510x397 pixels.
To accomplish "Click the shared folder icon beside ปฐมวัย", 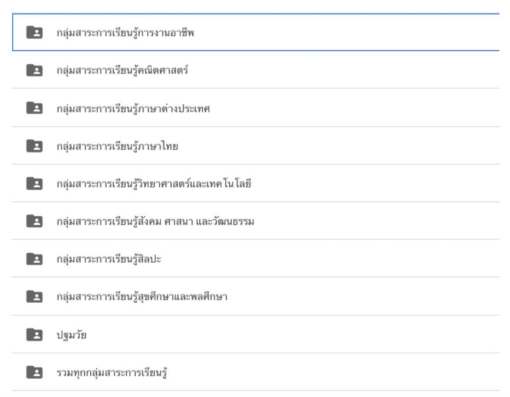I will pos(34,334).
